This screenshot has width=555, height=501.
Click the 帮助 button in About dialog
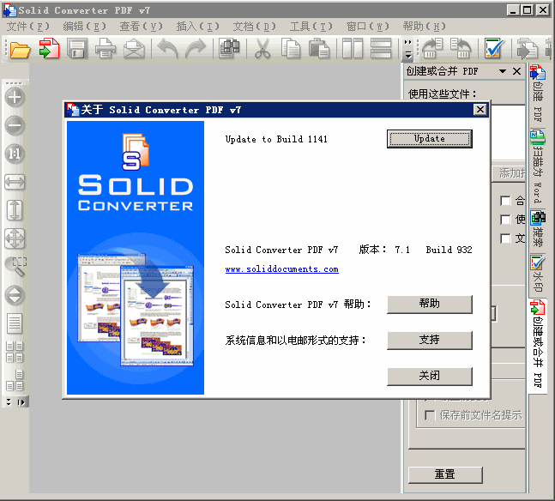430,305
